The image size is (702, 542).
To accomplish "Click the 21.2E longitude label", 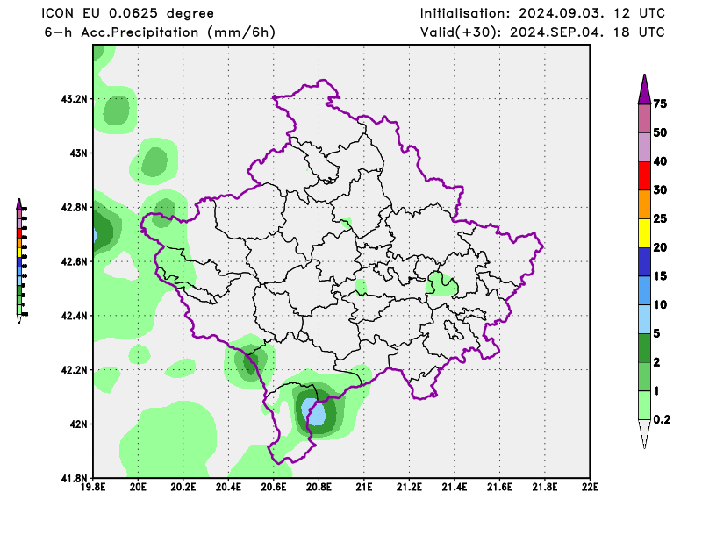I will (409, 487).
